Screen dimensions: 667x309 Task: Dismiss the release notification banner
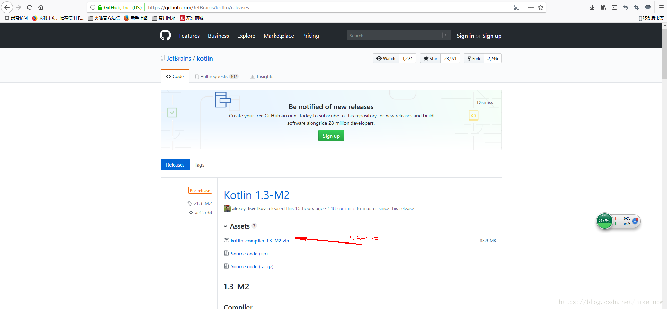tap(485, 102)
